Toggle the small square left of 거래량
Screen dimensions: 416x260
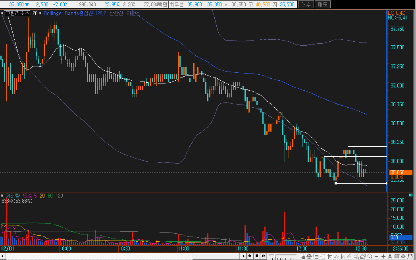[2, 196]
